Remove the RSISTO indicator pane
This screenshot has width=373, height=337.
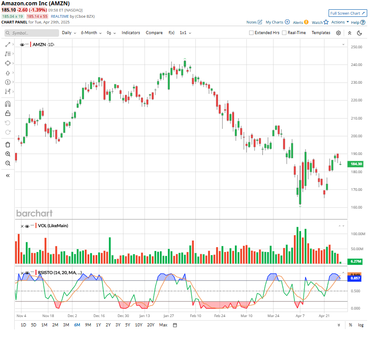click(22, 273)
